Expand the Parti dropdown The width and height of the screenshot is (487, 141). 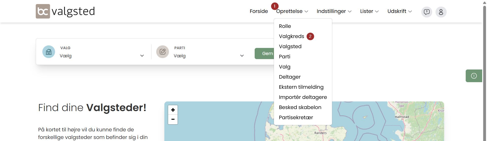click(208, 56)
